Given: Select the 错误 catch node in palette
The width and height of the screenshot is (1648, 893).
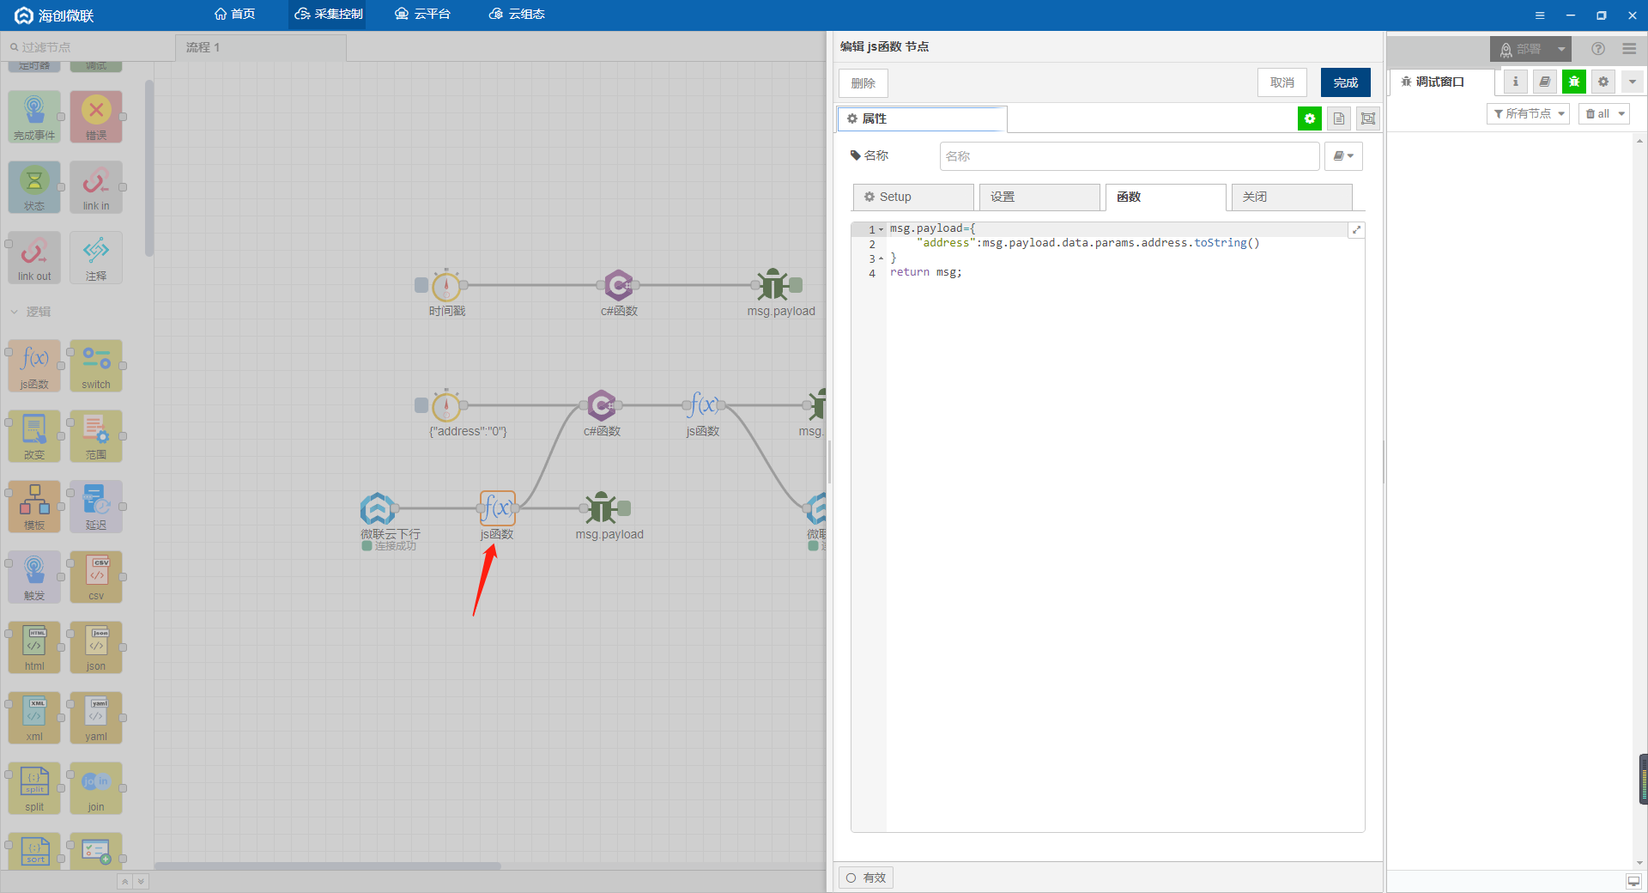Looking at the screenshot, I should [x=96, y=117].
